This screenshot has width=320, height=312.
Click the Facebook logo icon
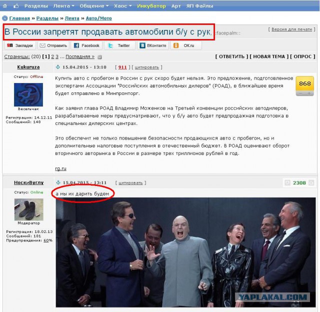pos(76,45)
